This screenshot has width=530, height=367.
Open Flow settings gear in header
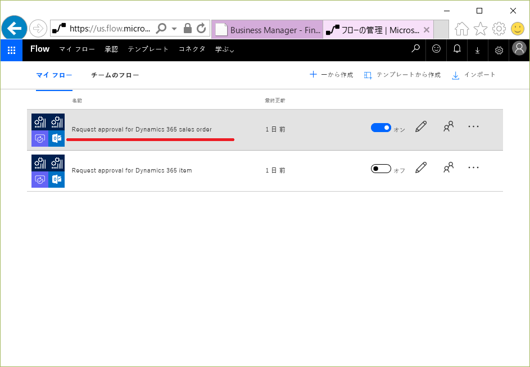tap(499, 51)
